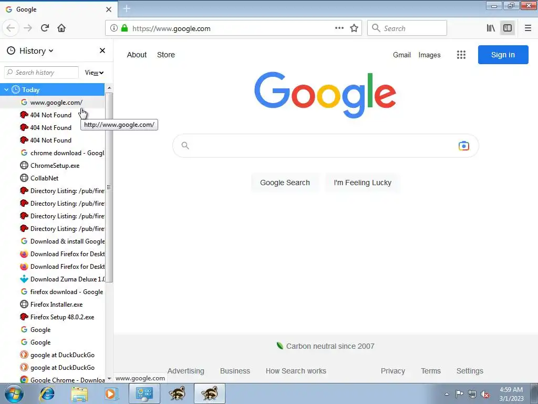Toggle the sidebar with the sidebars icon
Image resolution: width=538 pixels, height=404 pixels.
(508, 28)
